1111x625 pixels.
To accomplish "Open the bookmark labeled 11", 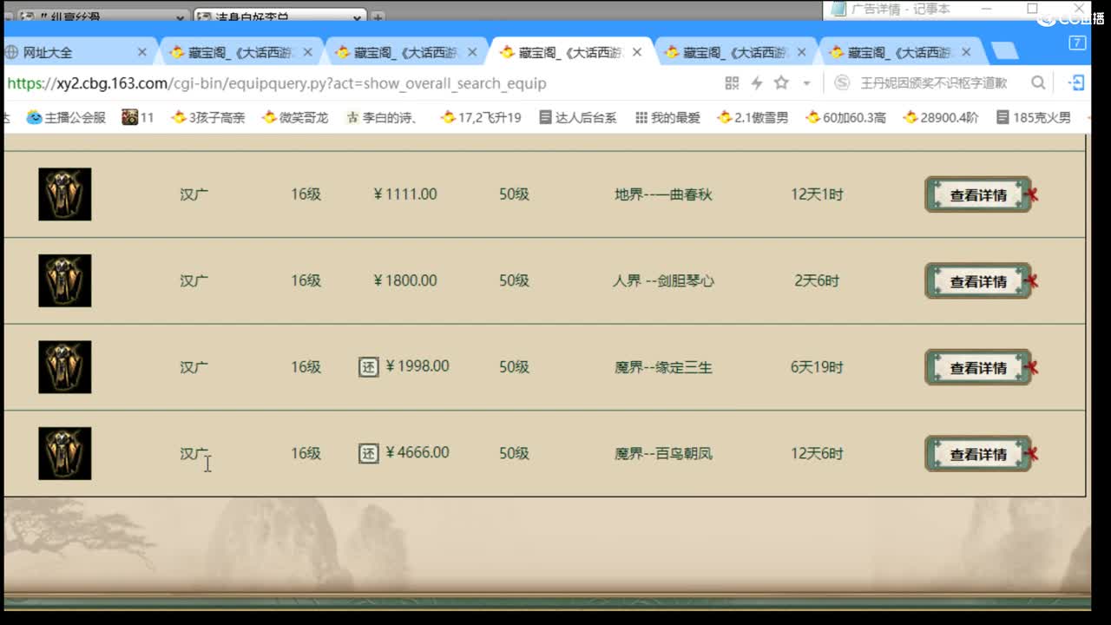I will (138, 117).
